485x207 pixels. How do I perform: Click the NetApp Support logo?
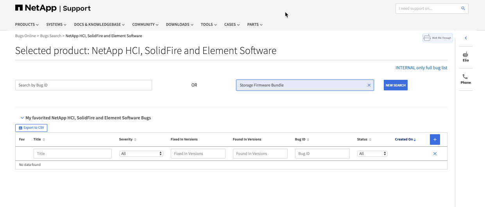pyautogui.click(x=53, y=8)
